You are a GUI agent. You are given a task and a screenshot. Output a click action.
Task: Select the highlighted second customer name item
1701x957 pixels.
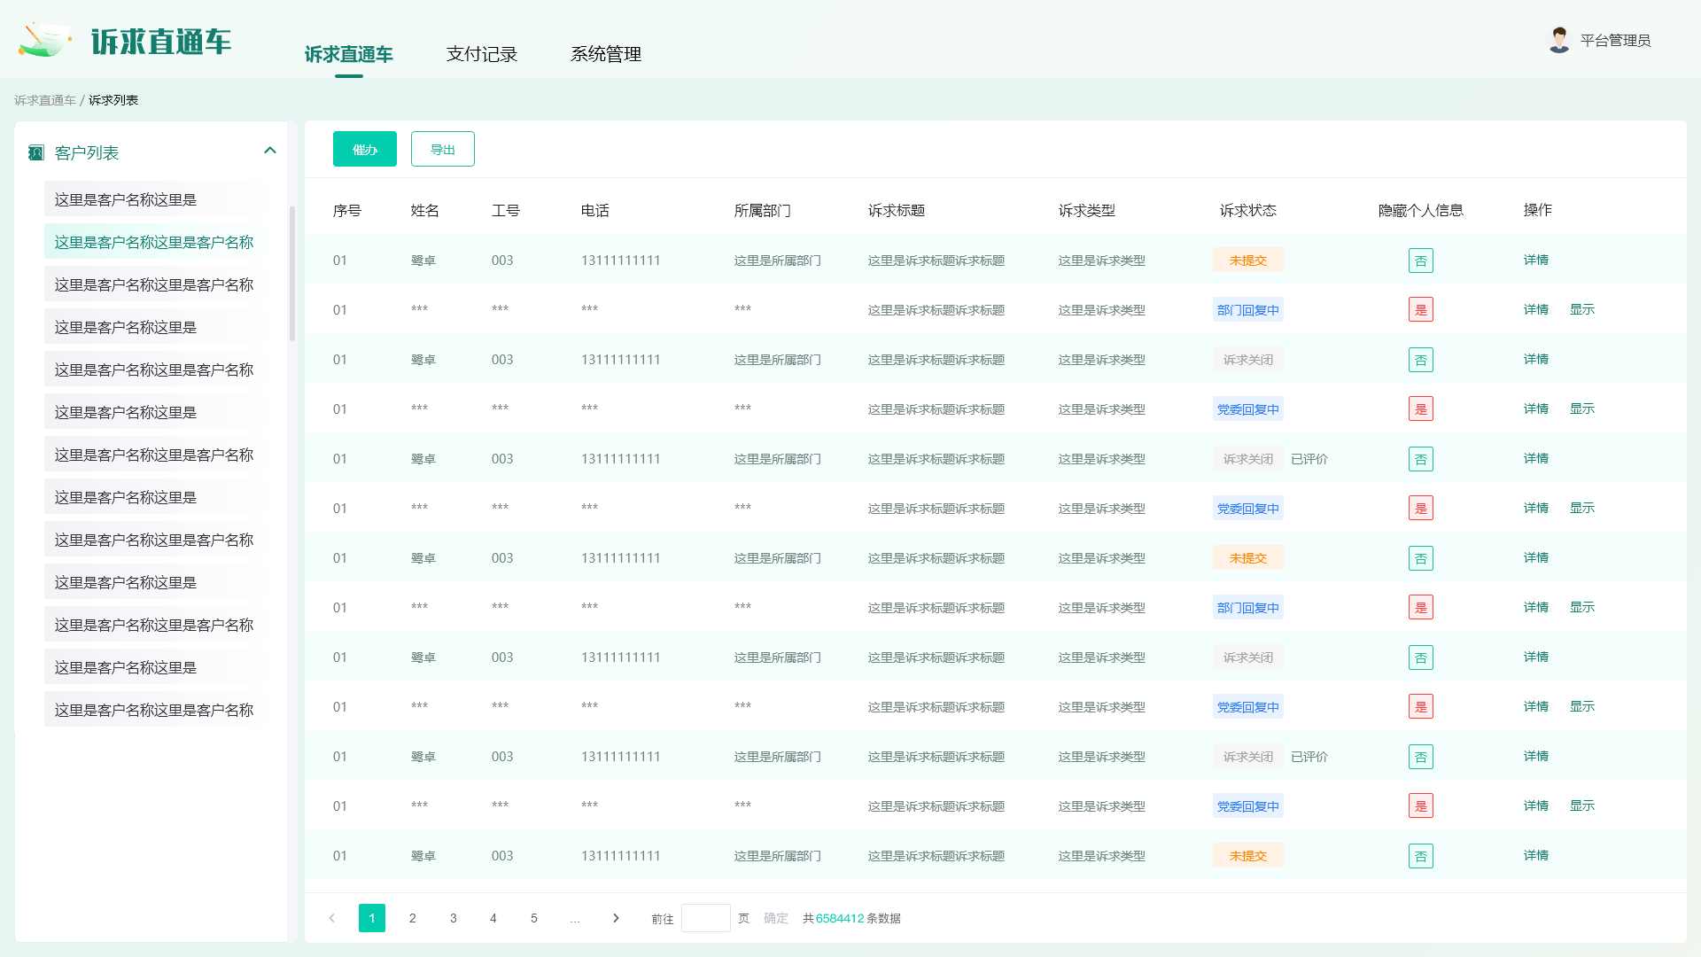pyautogui.click(x=154, y=242)
